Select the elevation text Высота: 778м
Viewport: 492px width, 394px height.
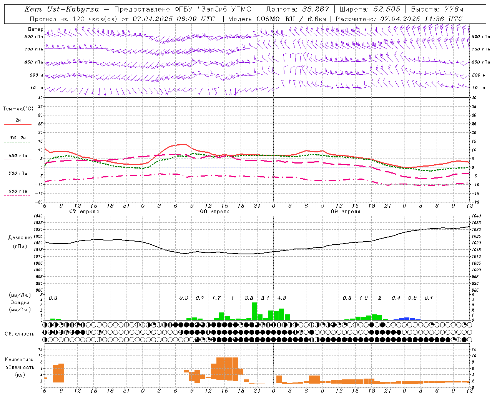coord(437,9)
